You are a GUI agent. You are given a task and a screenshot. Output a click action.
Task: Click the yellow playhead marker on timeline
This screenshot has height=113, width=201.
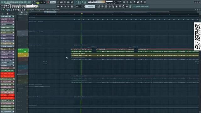(82, 14)
